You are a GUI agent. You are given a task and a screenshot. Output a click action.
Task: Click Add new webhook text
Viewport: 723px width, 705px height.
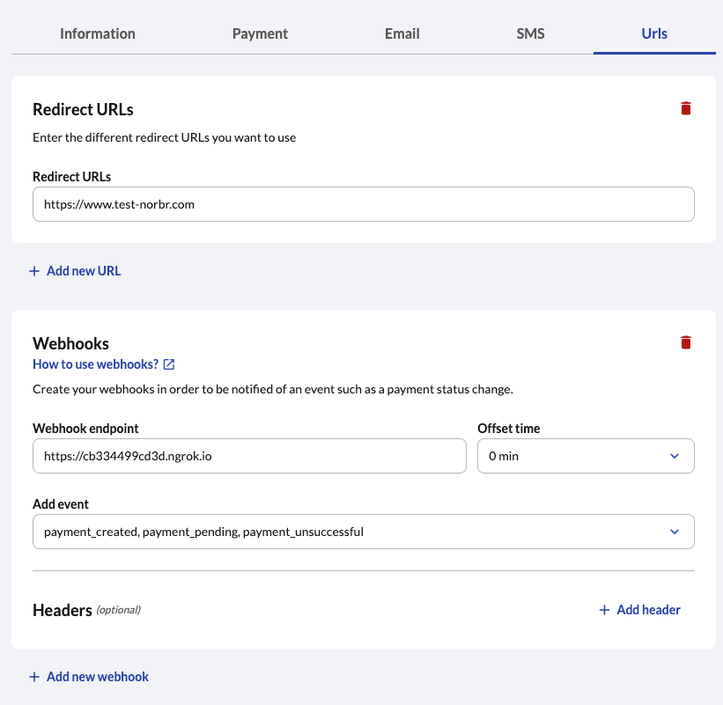coord(98,677)
